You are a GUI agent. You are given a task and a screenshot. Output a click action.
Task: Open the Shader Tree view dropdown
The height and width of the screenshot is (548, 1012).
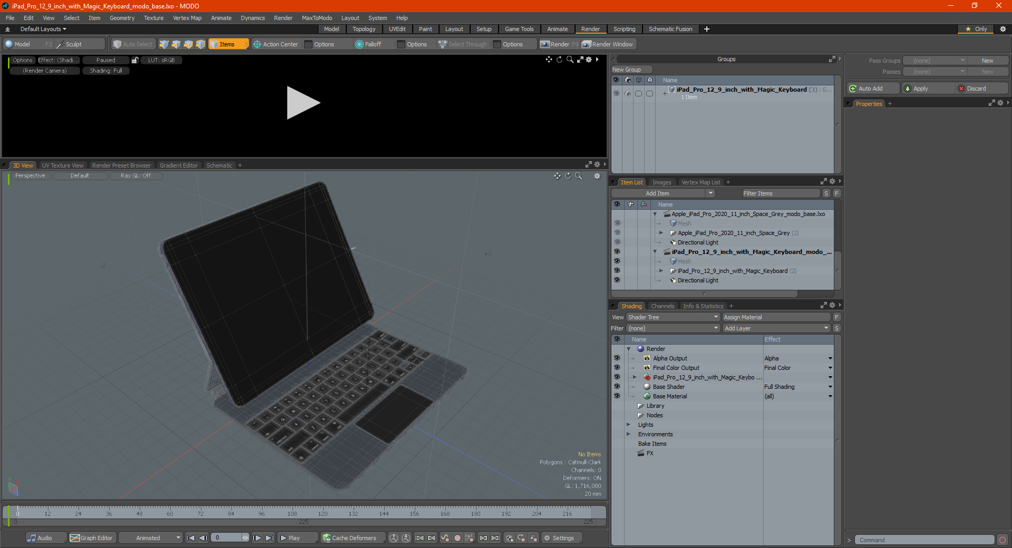pyautogui.click(x=673, y=317)
